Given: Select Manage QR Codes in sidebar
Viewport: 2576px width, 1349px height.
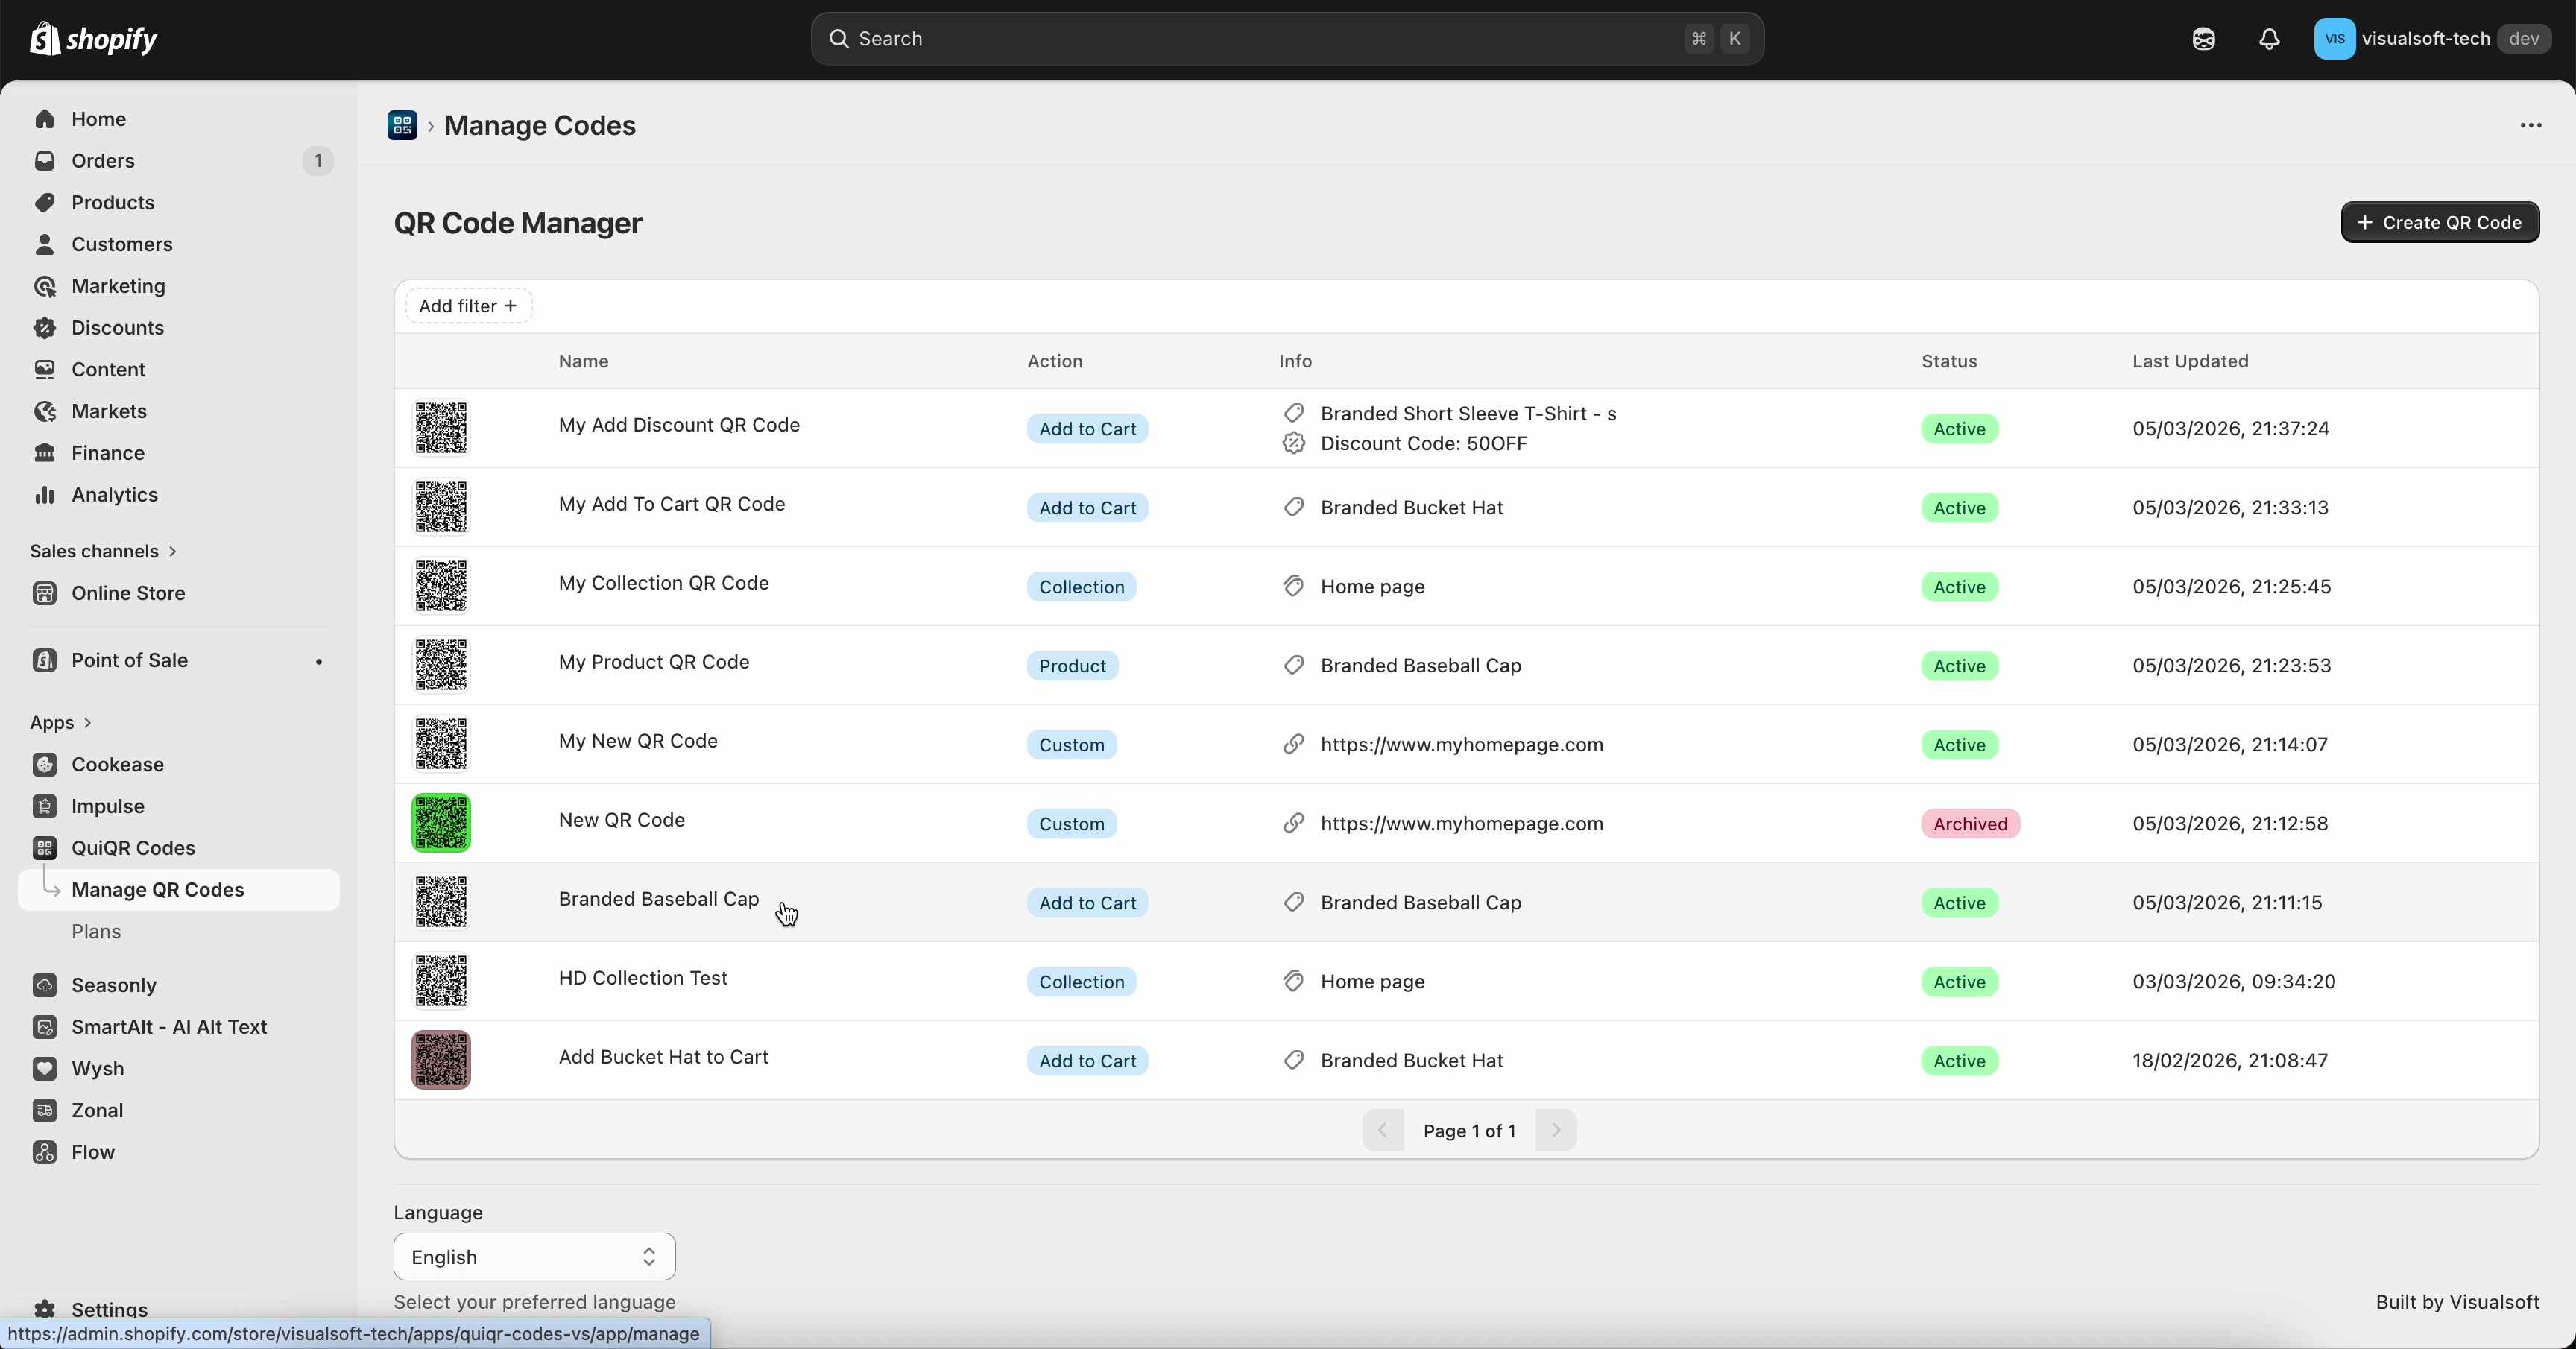Looking at the screenshot, I should coord(159,890).
